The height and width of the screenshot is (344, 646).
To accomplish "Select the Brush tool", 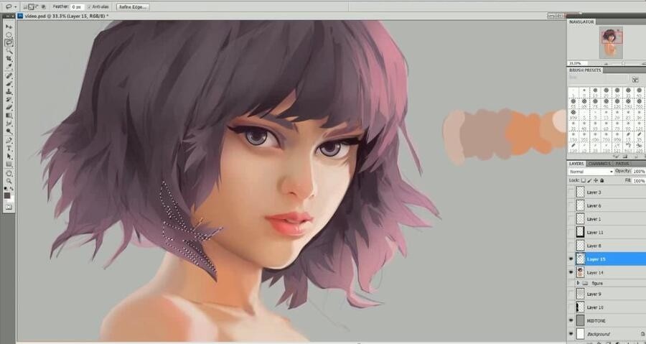I will point(9,83).
